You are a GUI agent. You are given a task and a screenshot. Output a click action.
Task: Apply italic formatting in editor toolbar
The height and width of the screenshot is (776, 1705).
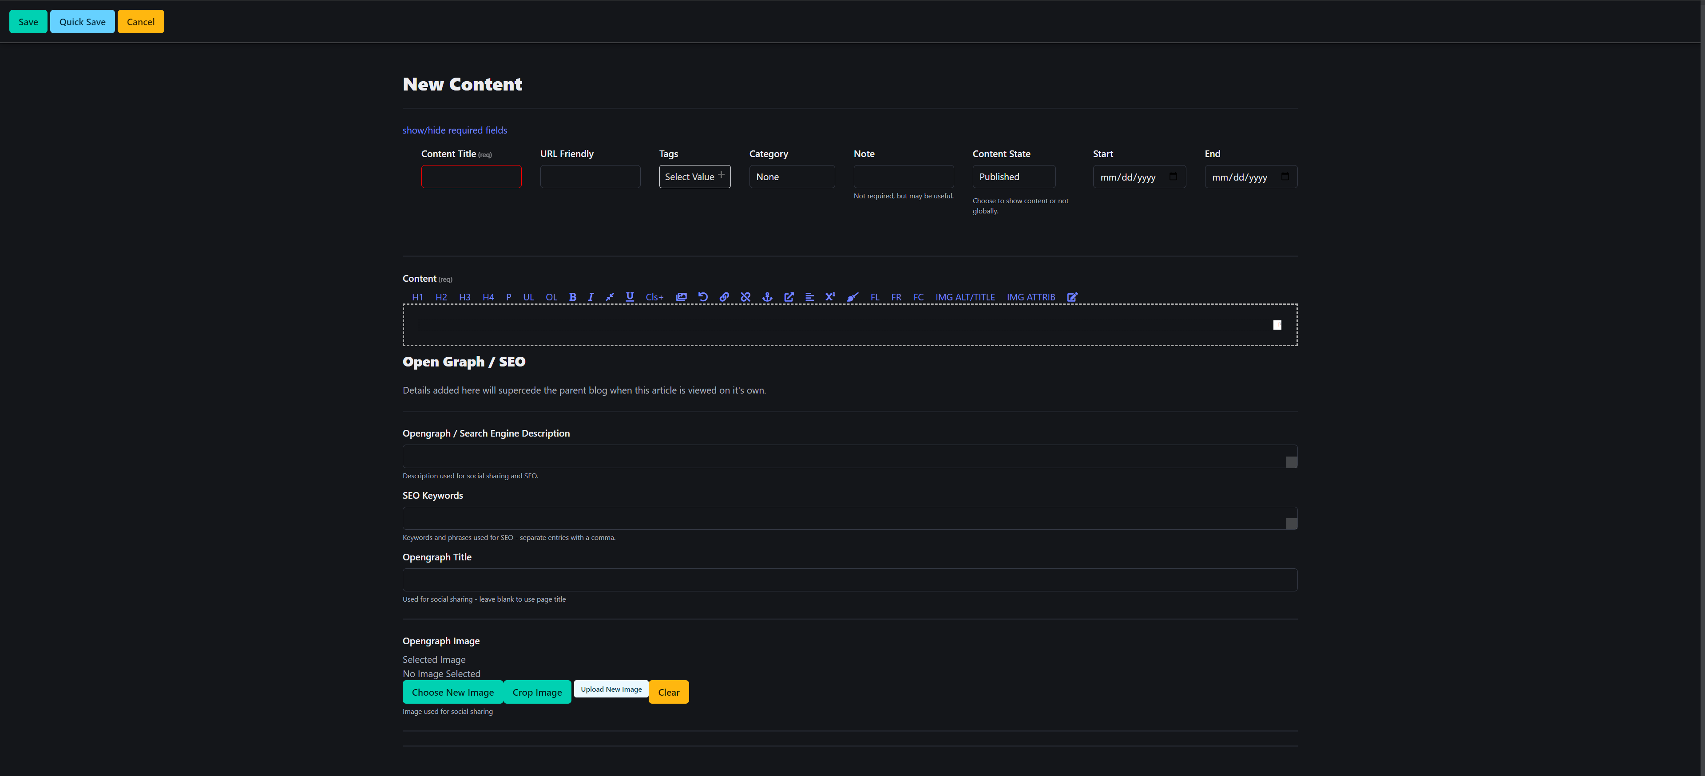click(x=591, y=297)
